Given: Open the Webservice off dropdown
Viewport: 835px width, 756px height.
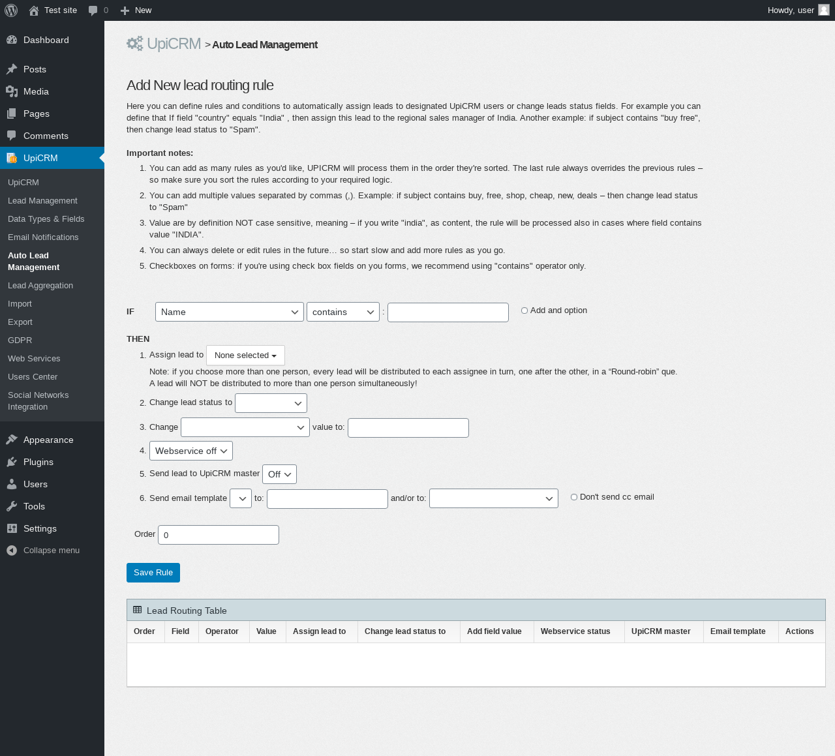Looking at the screenshot, I should point(191,451).
